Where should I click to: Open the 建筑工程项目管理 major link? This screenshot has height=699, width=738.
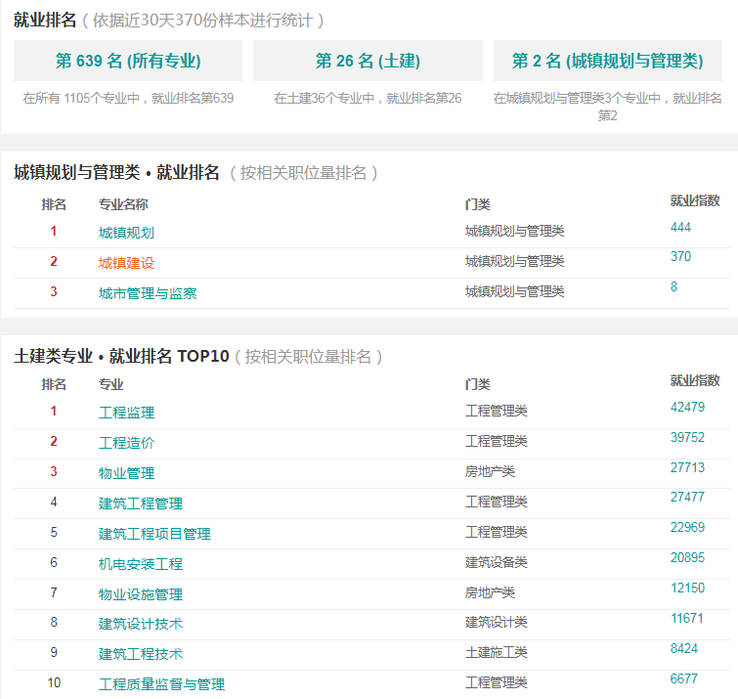(154, 534)
